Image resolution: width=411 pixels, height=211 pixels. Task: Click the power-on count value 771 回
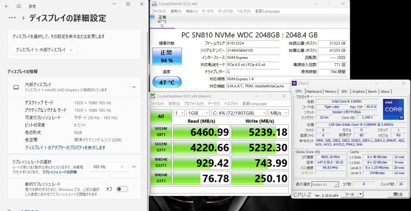tap(333, 64)
